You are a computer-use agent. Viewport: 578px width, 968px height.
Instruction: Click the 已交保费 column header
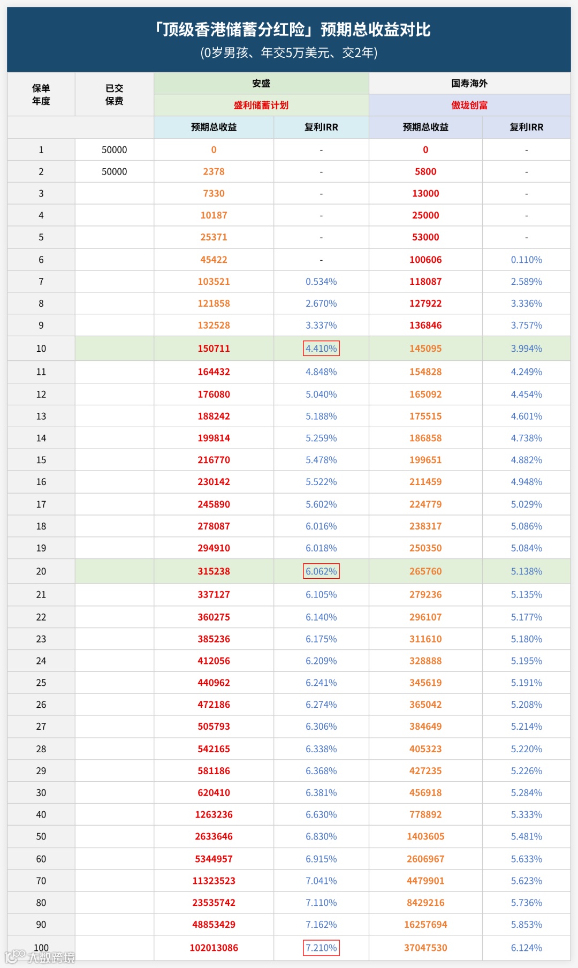coord(115,95)
